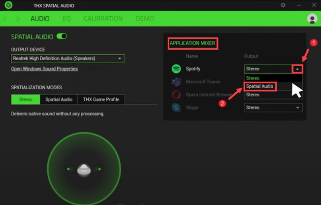Click the Microsoft Teams name in mixer

203,82
